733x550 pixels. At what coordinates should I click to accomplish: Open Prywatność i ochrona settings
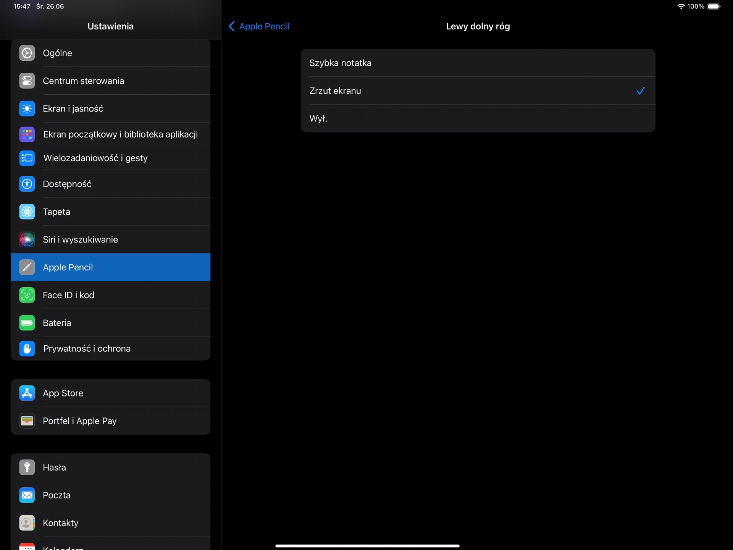click(x=111, y=349)
